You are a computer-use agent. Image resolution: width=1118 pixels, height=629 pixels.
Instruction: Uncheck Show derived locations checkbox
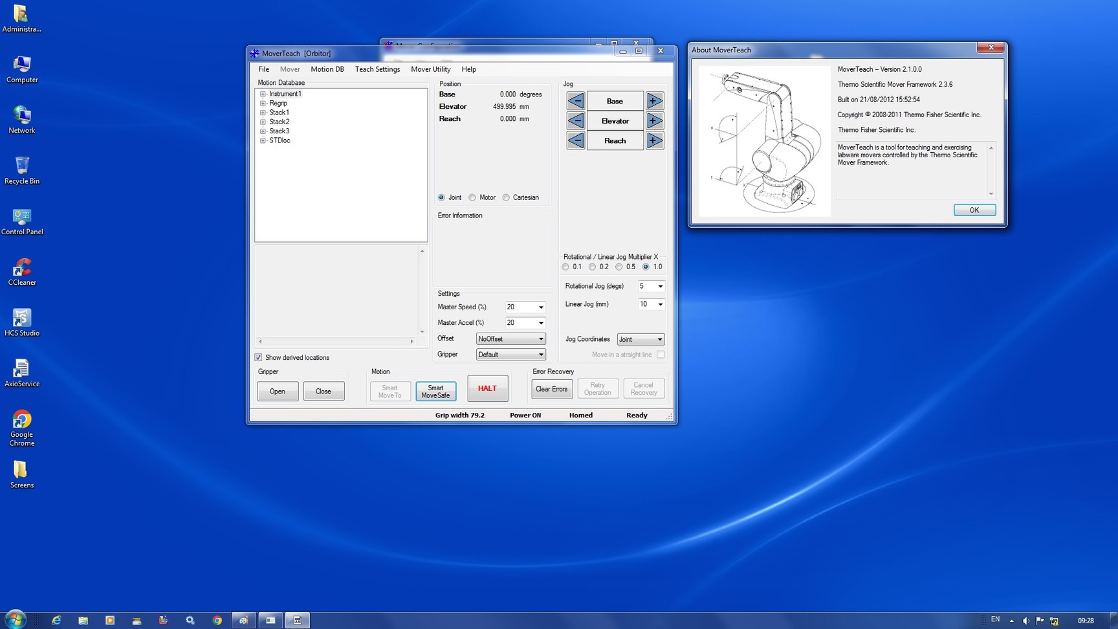(259, 357)
